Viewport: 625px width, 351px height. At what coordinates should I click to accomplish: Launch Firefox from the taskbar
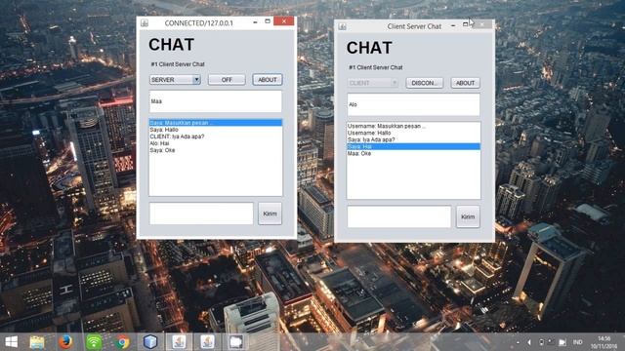[x=65, y=342]
